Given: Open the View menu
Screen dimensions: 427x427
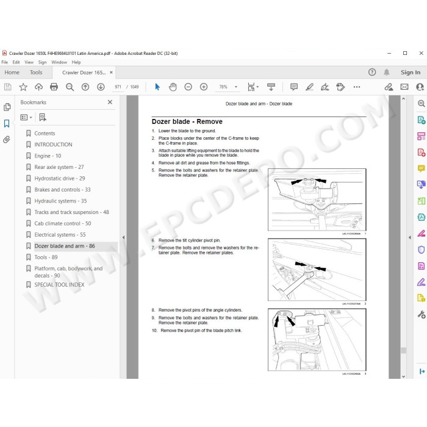Looking at the screenshot, I should tap(29, 62).
